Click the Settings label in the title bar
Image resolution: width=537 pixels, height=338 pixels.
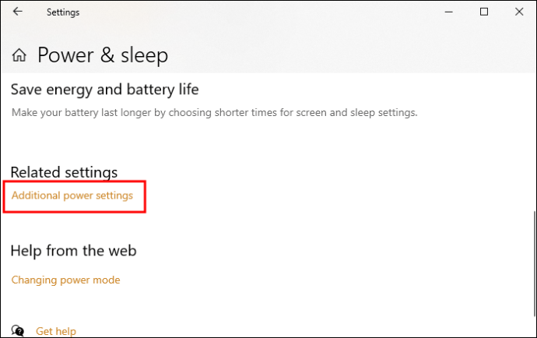point(63,12)
